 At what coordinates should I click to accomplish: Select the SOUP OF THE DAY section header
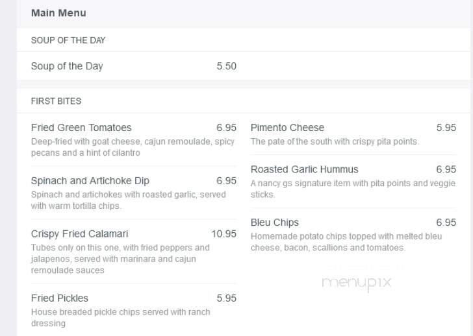[68, 40]
